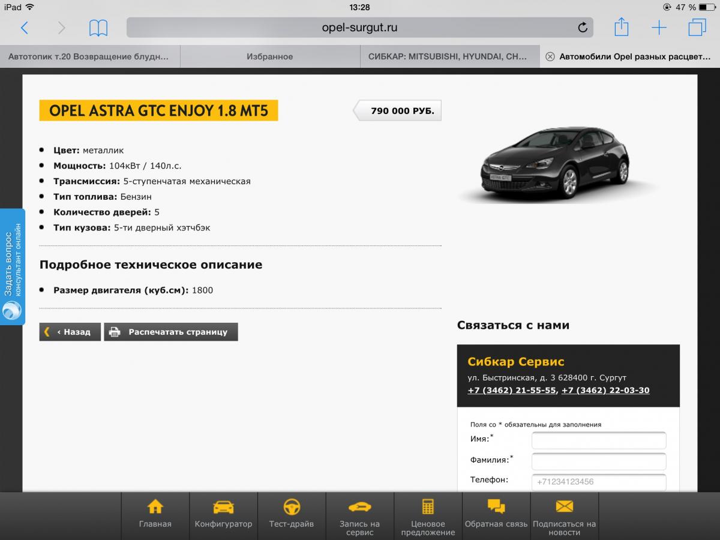Click the 790 000 РУБ. price tag

click(x=397, y=111)
